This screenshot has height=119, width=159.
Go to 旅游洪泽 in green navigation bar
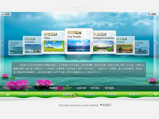68,94
